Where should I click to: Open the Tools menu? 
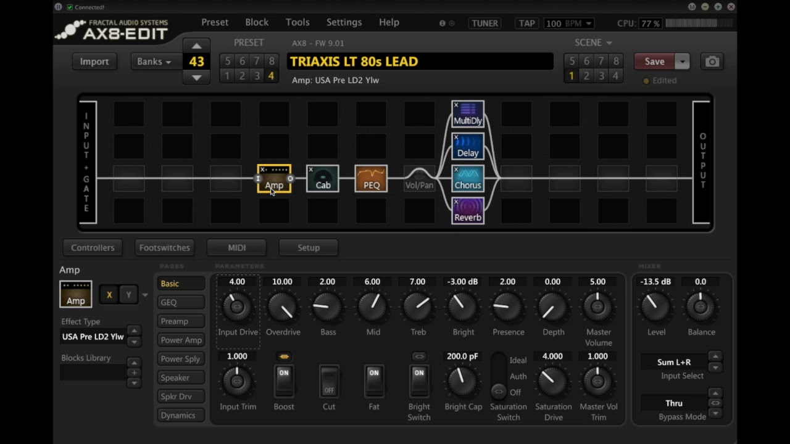(x=297, y=22)
